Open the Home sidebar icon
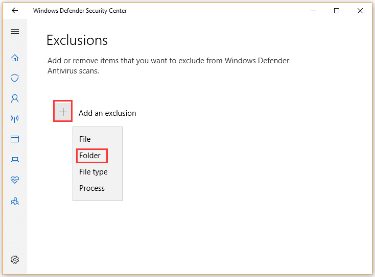Screen dimensions: 375x277 click(x=15, y=58)
